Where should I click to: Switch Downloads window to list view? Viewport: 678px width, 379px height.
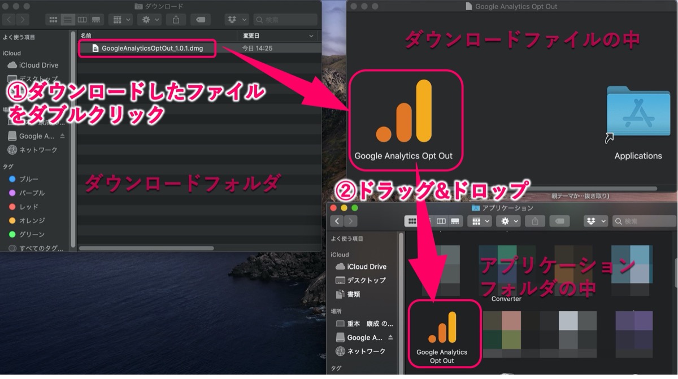point(68,19)
